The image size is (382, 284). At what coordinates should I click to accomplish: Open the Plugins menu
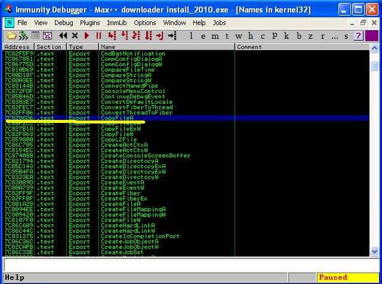click(x=90, y=23)
